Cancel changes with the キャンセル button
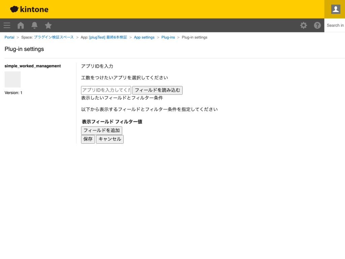The image size is (345, 259). 110,139
